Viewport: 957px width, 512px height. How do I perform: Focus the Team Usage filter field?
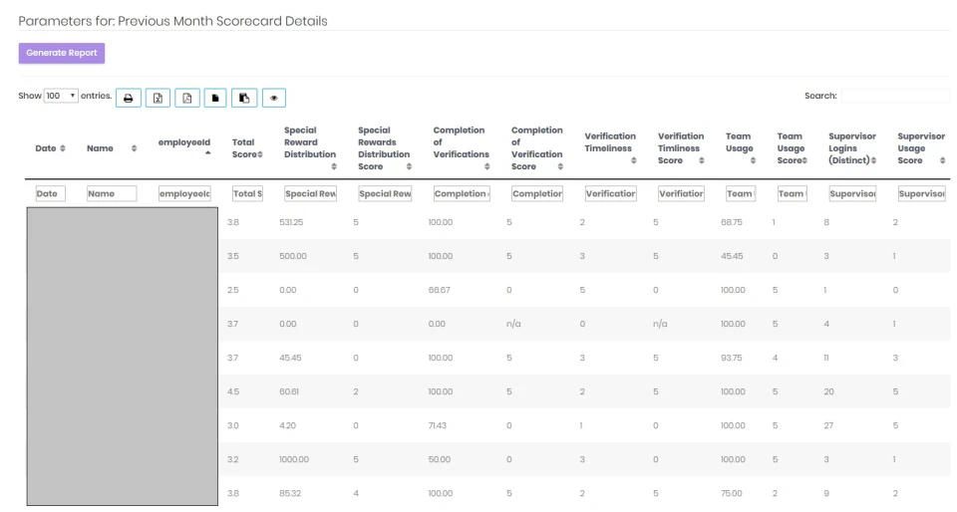click(x=739, y=193)
